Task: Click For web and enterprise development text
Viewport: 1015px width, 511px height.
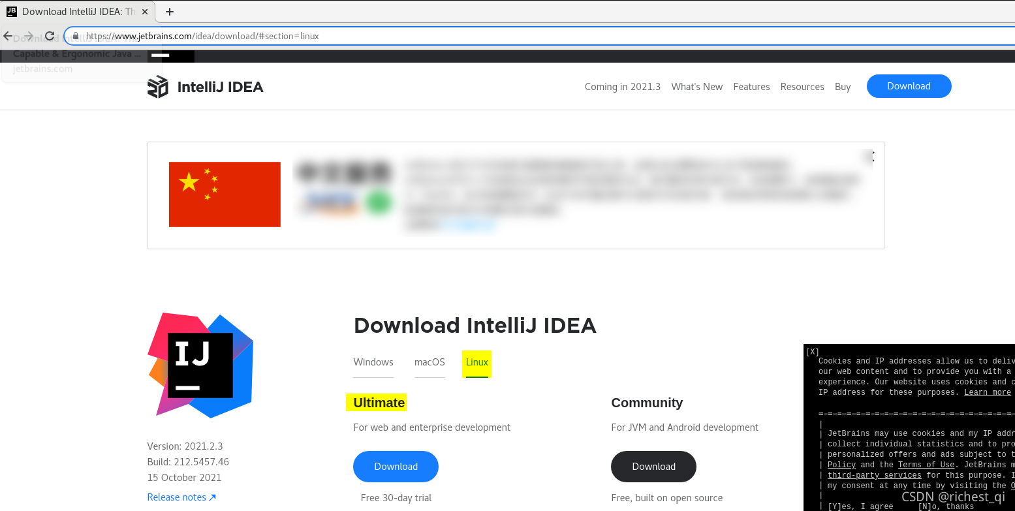Action: (x=432, y=427)
